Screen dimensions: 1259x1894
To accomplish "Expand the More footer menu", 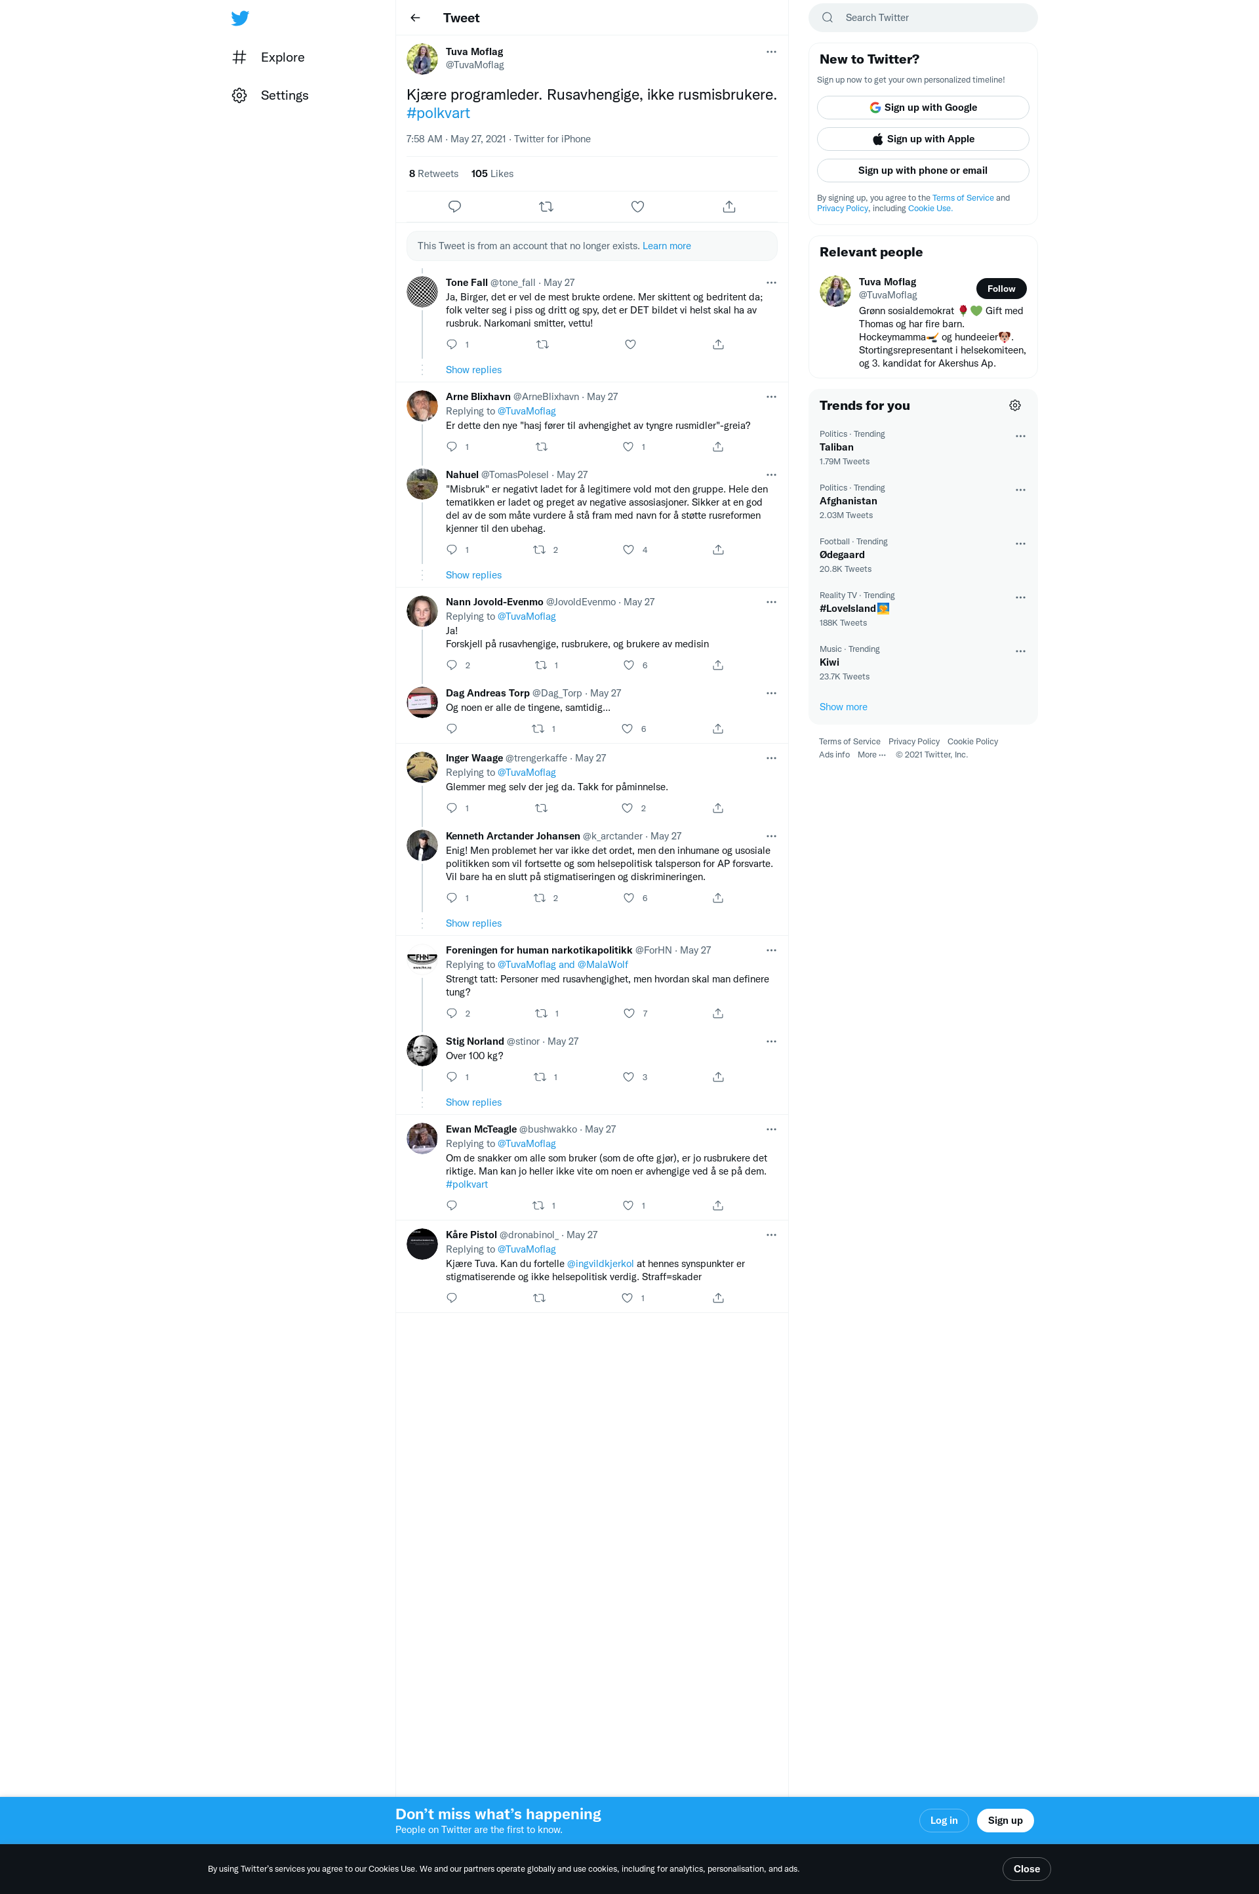I will [x=871, y=755].
